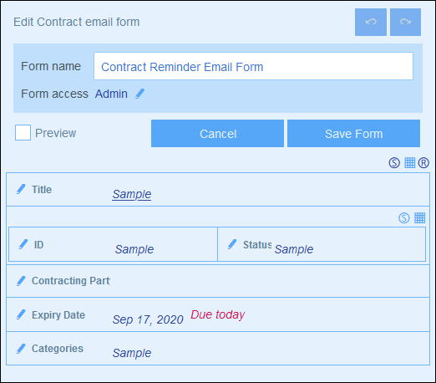Edit Form access with the pencil icon

[x=139, y=94]
